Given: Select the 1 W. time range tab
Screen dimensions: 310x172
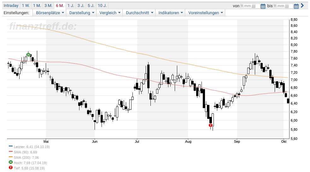Looking at the screenshot, I should [26, 6].
